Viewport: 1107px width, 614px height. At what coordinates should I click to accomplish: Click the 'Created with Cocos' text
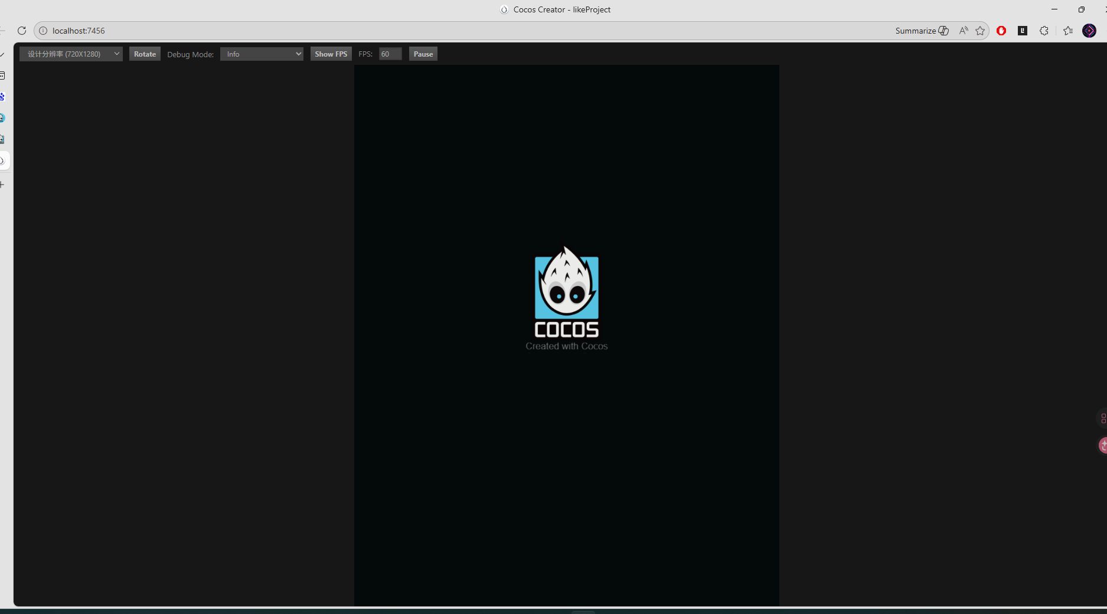coord(567,346)
